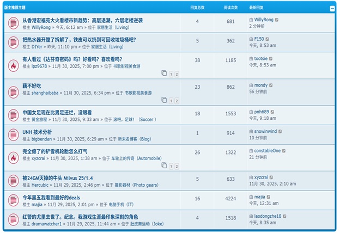Image resolution: width=340 pixels, height=233 pixels.
Task: Open forum 滚吧，足球! (Soccer)
Action: pos(135,120)
